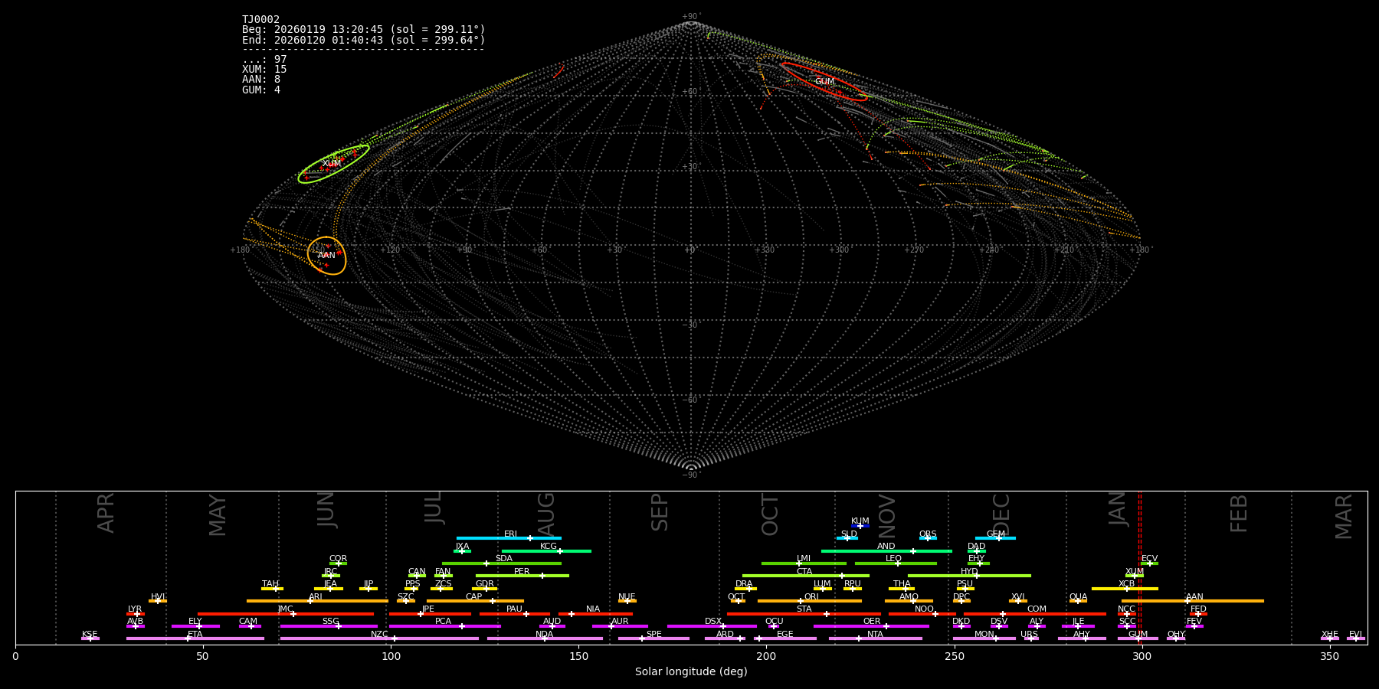Select the TJ0002 title text
The image size is (1379, 689).
260,19
